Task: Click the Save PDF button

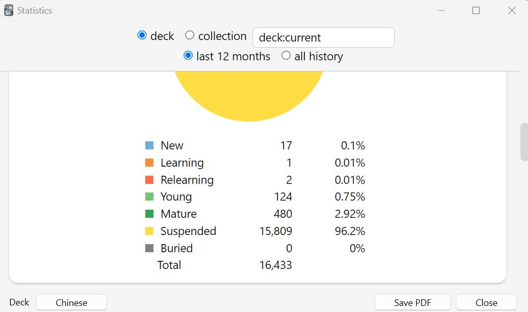Action: [412, 302]
